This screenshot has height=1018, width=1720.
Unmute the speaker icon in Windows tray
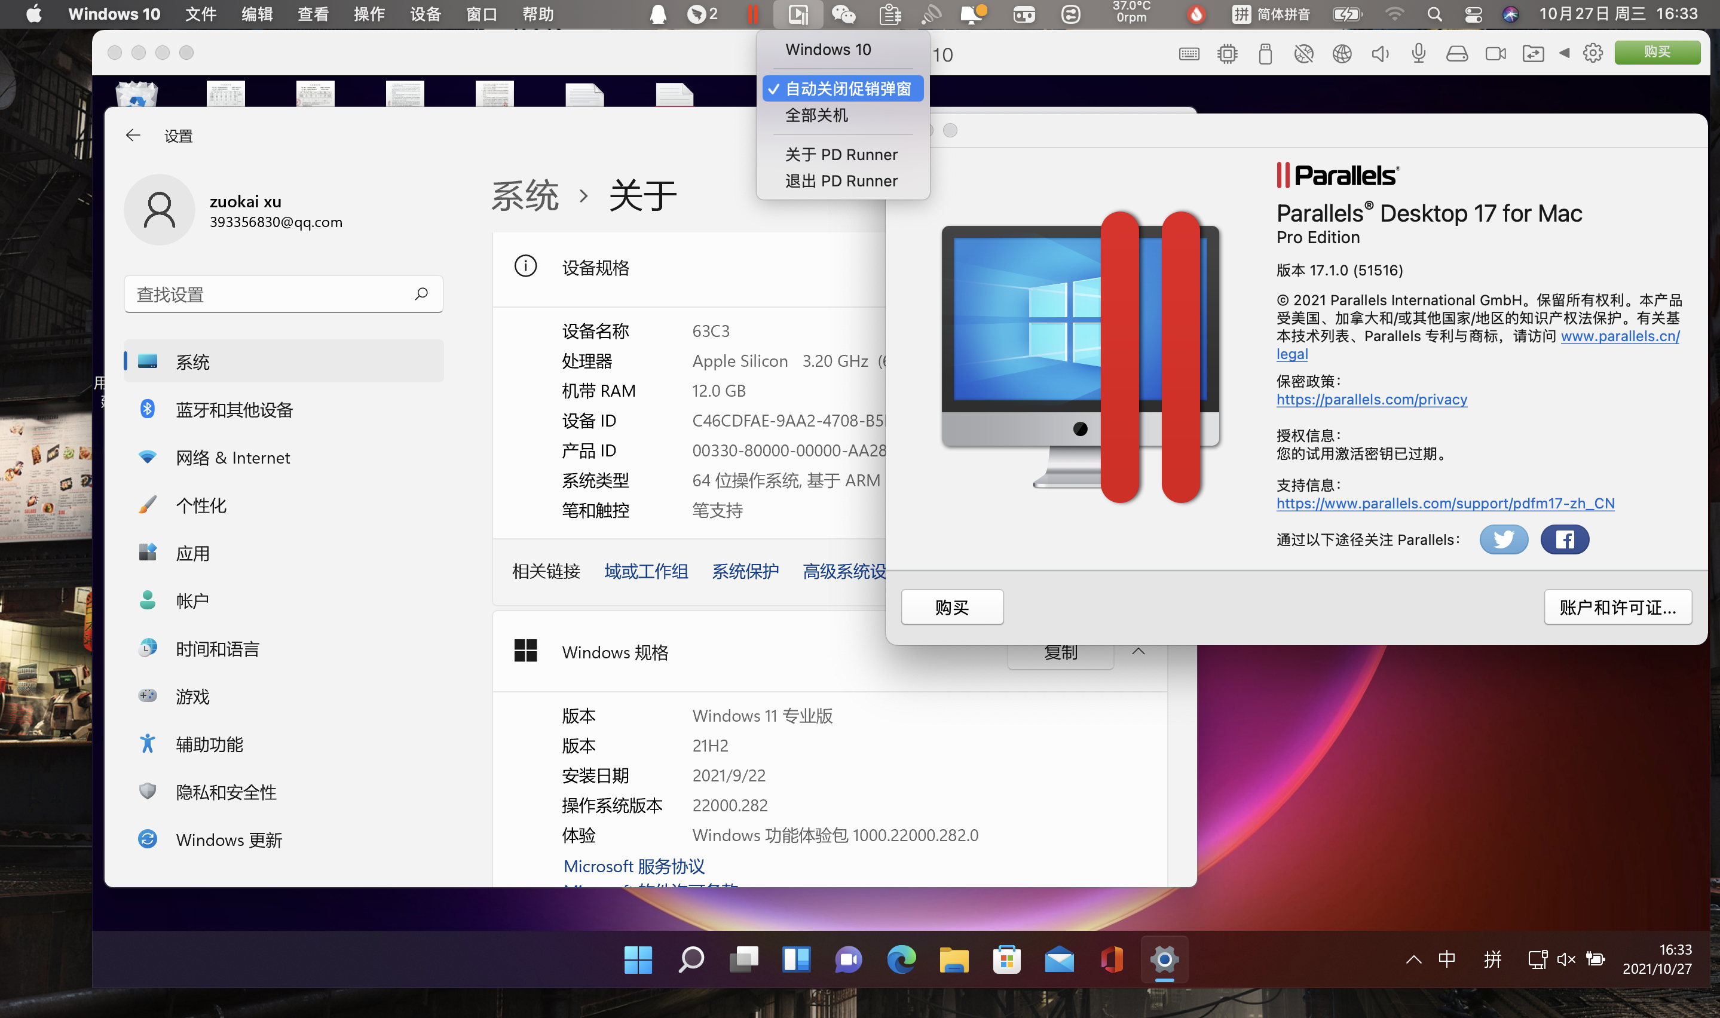click(x=1566, y=959)
